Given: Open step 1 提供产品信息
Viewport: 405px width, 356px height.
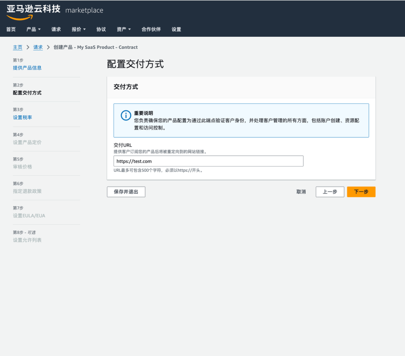Looking at the screenshot, I should pos(27,68).
